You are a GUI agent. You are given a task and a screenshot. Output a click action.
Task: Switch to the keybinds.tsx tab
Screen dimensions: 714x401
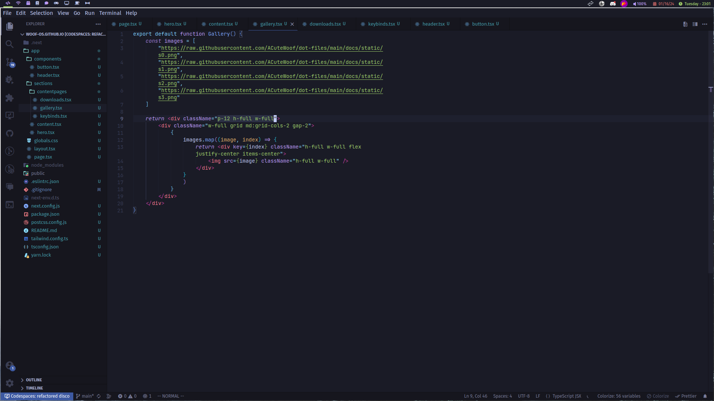tap(381, 24)
